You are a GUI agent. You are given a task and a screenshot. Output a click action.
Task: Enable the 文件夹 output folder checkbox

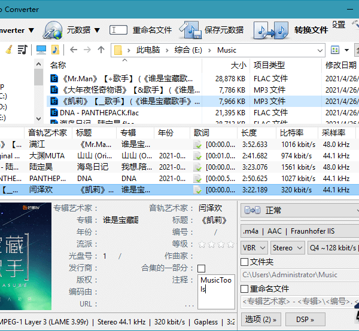(x=244, y=262)
